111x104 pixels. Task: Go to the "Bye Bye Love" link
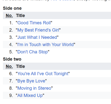point(31,81)
